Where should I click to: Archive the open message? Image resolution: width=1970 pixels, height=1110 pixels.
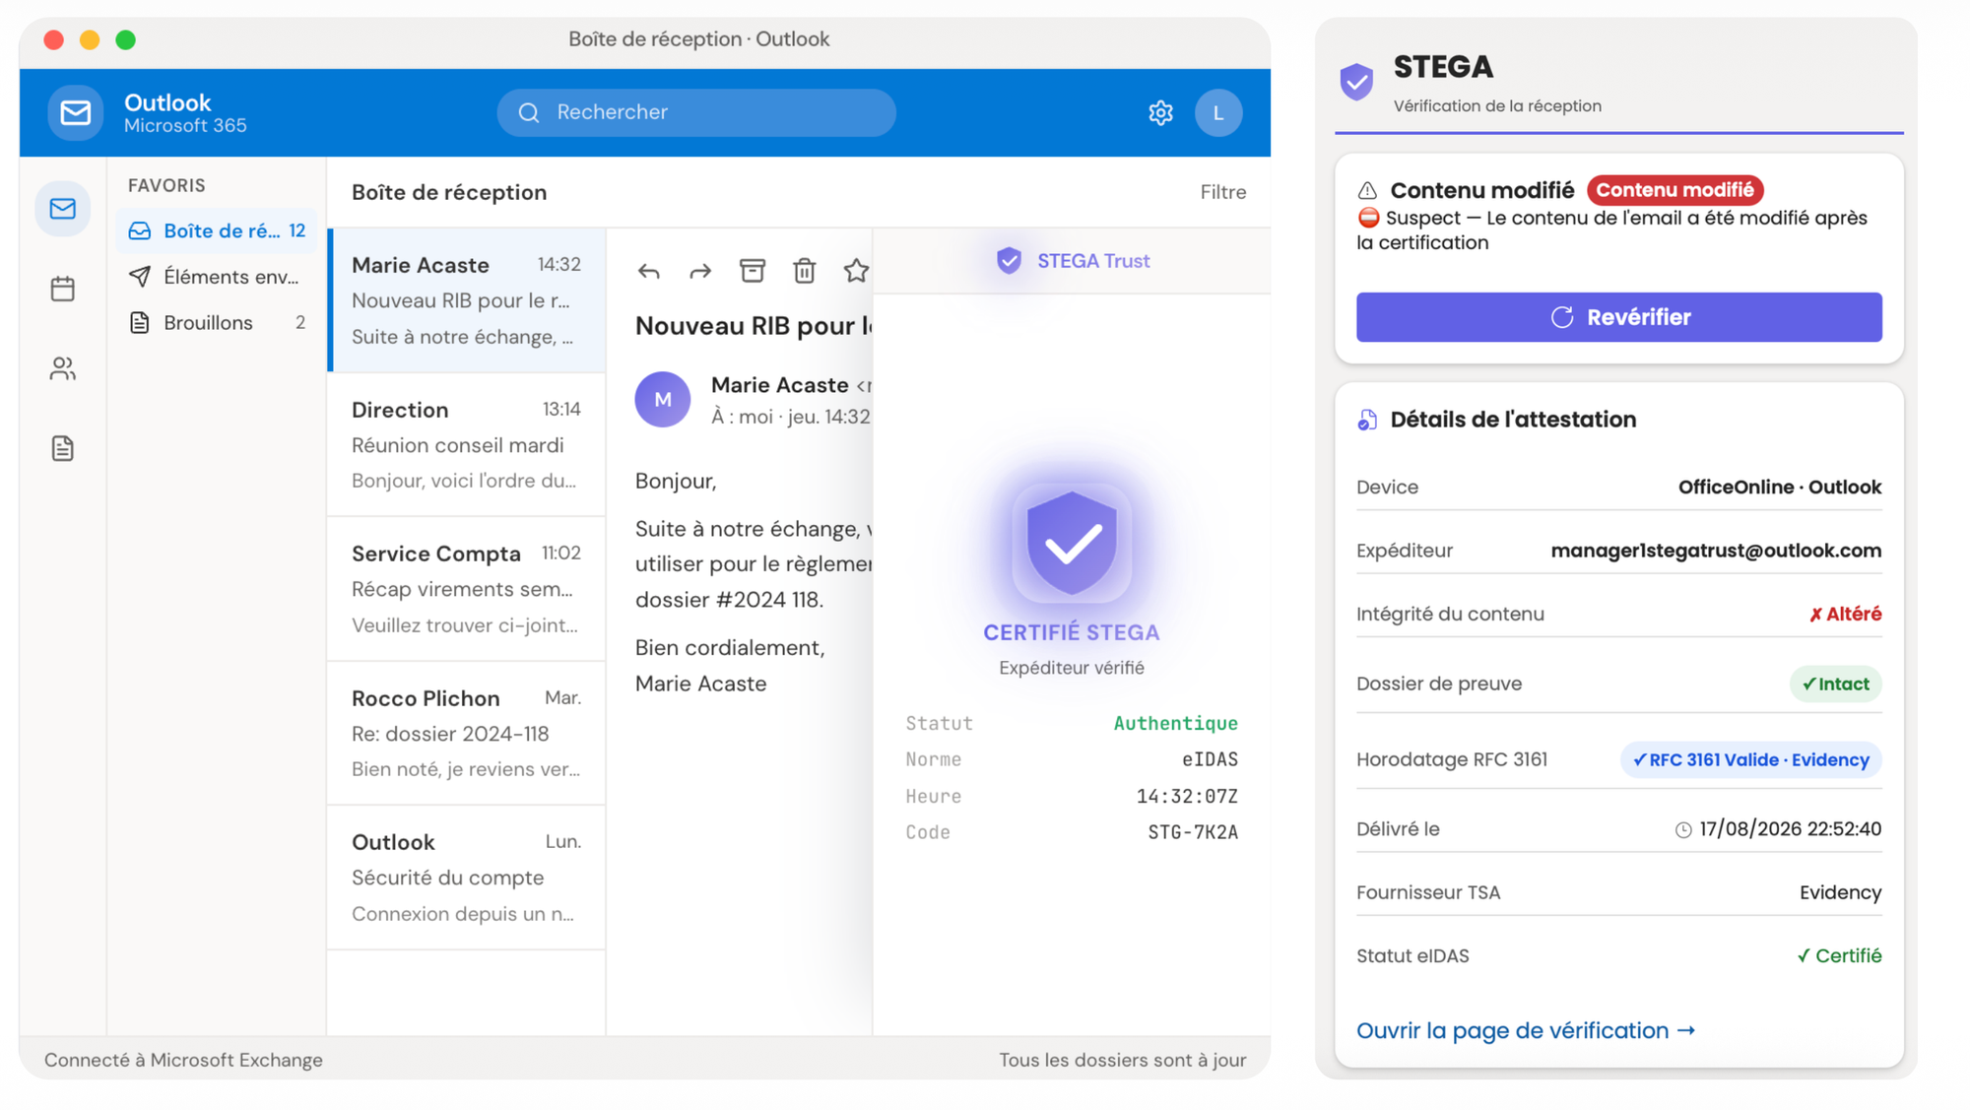[x=753, y=270]
